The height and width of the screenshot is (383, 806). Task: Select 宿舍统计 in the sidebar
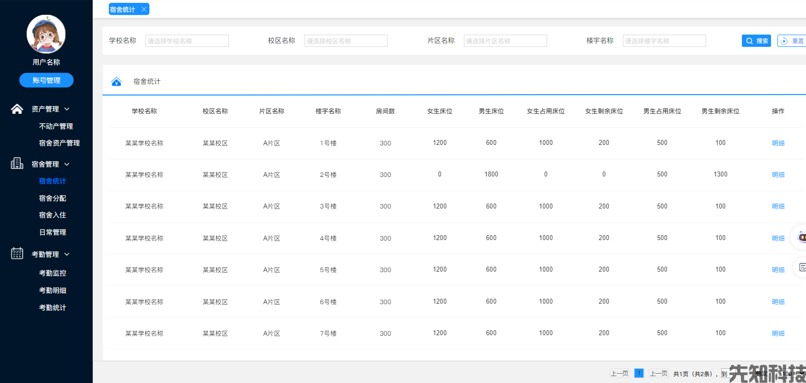(53, 181)
